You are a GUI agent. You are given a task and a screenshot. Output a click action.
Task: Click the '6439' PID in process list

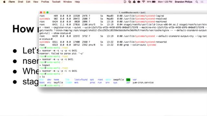pos(55,36)
